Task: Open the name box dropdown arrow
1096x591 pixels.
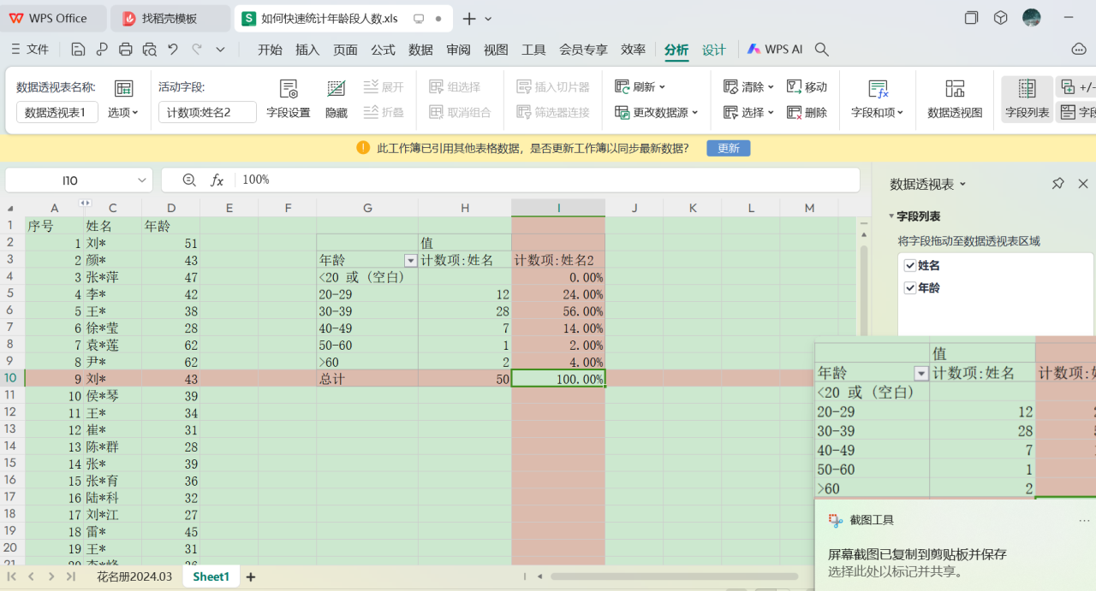Action: tap(142, 180)
